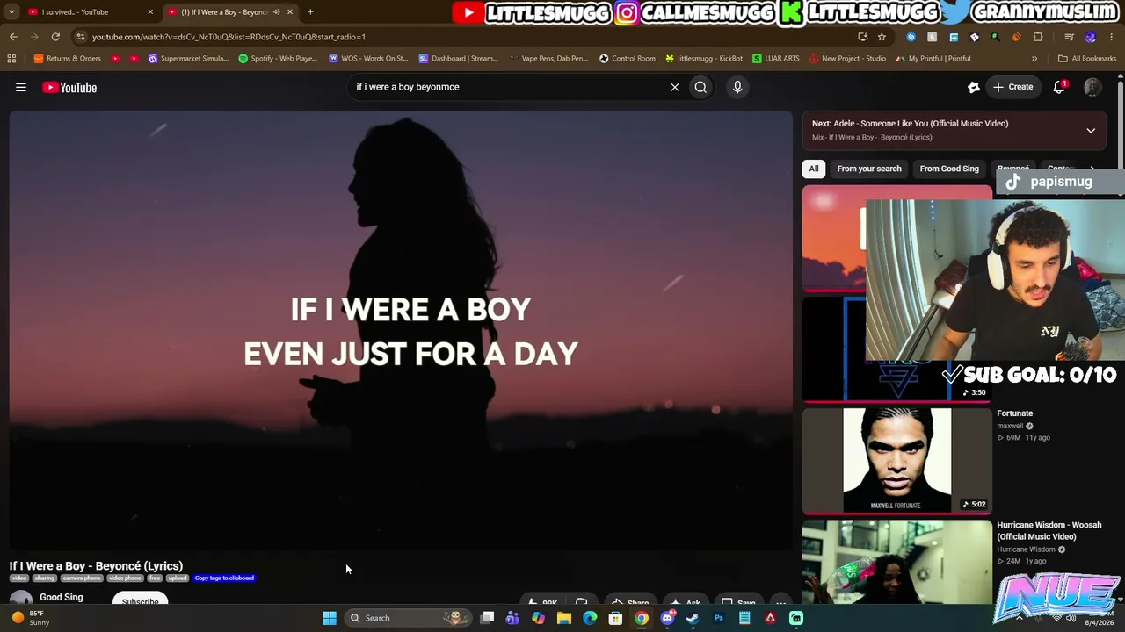This screenshot has height=632, width=1125.
Task: Click the Create button on YouTube
Action: point(1013,87)
